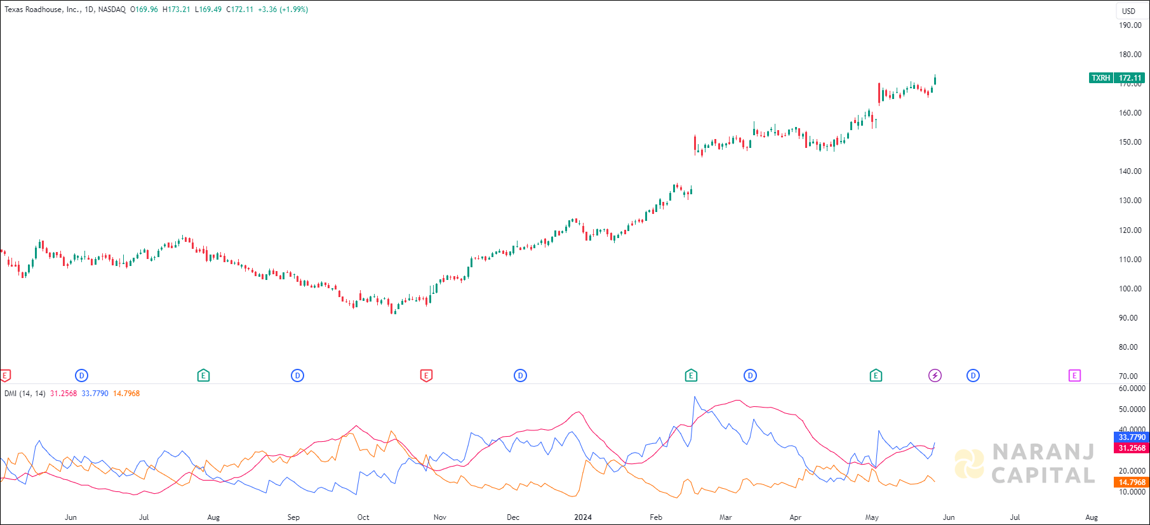Click the 160.00 price axis label
The width and height of the screenshot is (1150, 525).
click(1130, 113)
